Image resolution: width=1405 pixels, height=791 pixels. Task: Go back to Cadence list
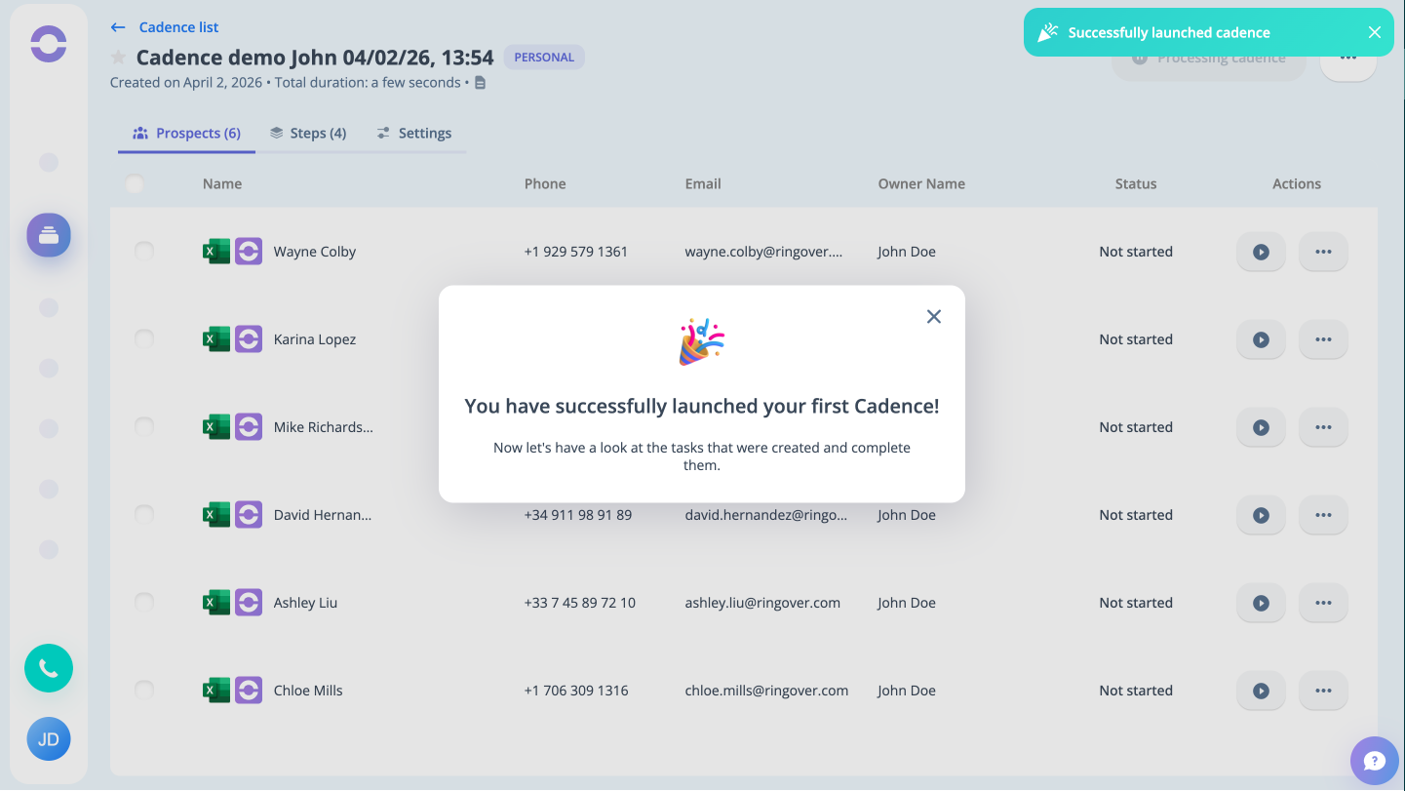click(x=166, y=27)
